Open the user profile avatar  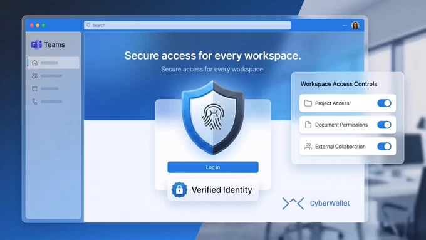click(x=355, y=25)
